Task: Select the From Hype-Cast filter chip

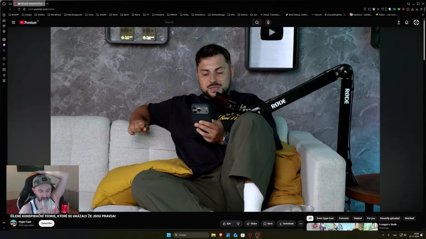Action: pyautogui.click(x=325, y=218)
